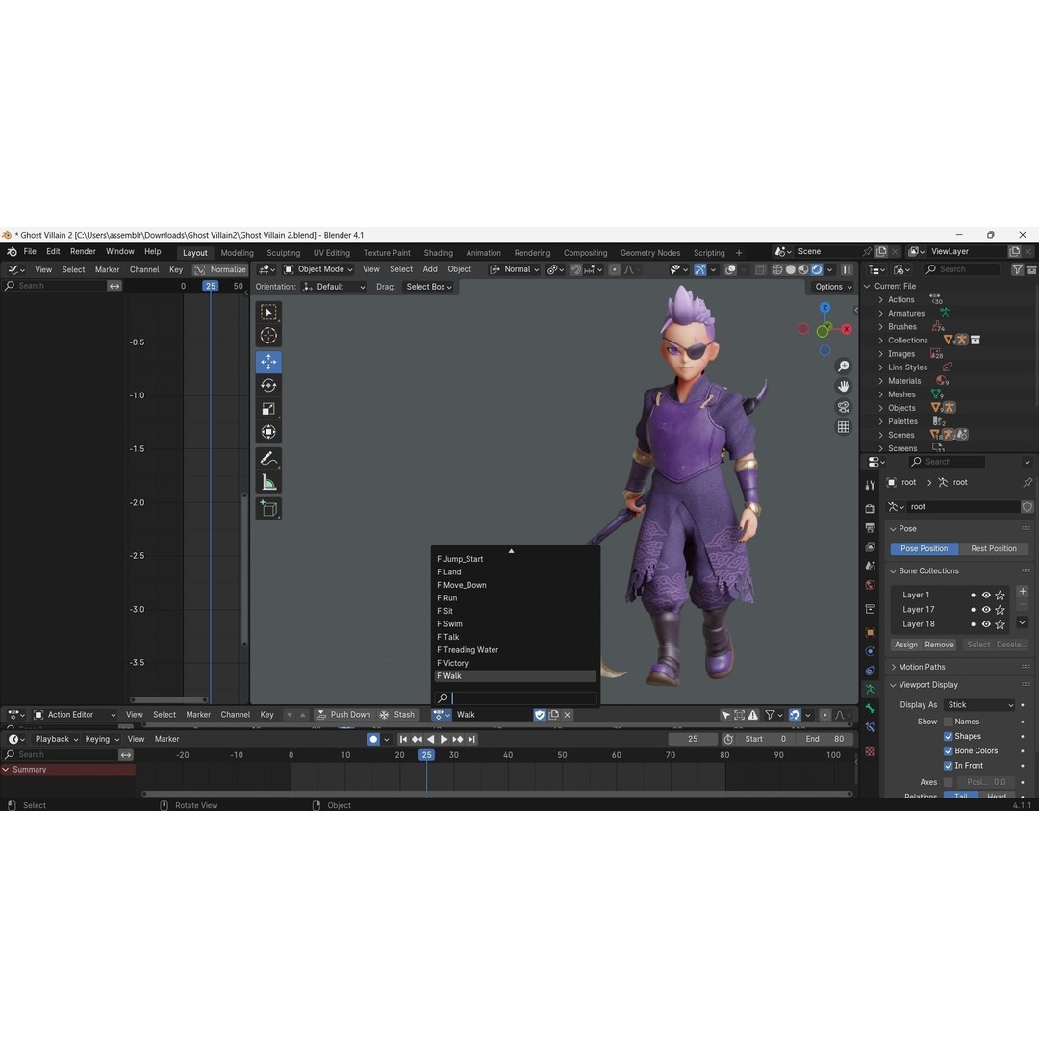Open the Render menu

(x=83, y=252)
